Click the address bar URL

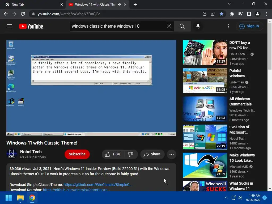click(x=69, y=14)
